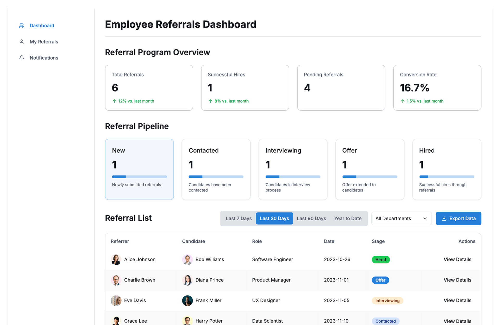Viewport: 500px width, 325px height.
Task: Click Frank Miller's avatar photo
Action: click(x=187, y=301)
